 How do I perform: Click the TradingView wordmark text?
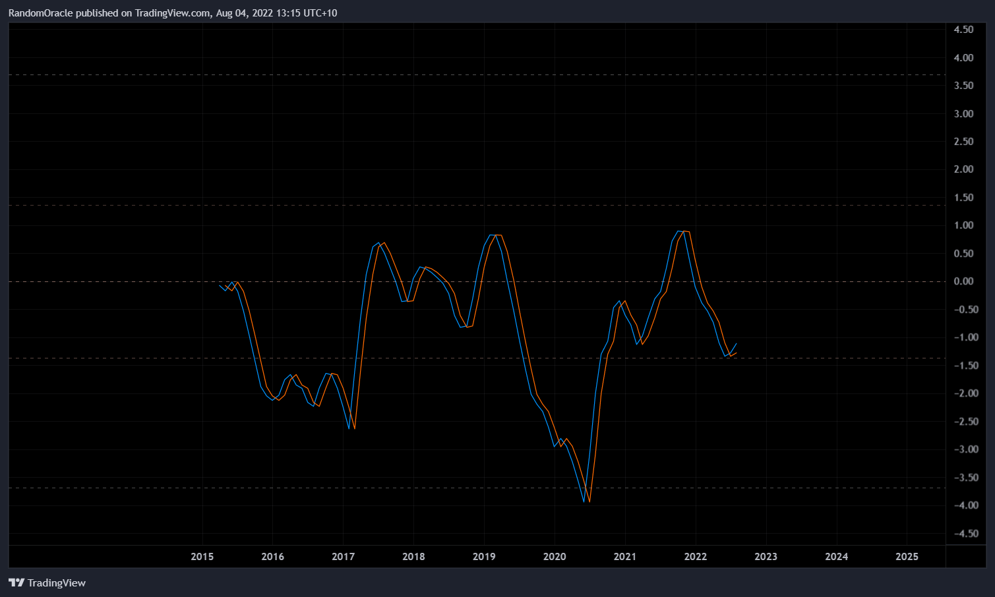pos(57,583)
